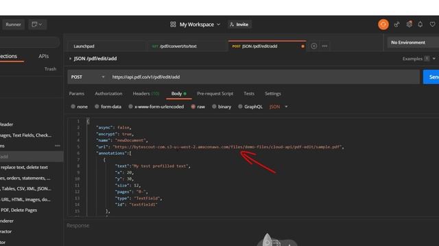Send the request
Image resolution: width=439 pixels, height=246 pixels.
point(431,77)
